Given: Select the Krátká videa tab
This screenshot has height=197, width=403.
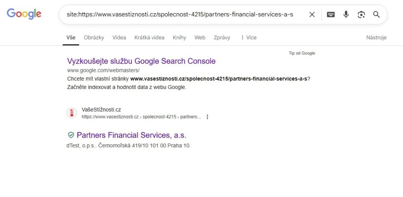Looking at the screenshot, I should pos(149,37).
